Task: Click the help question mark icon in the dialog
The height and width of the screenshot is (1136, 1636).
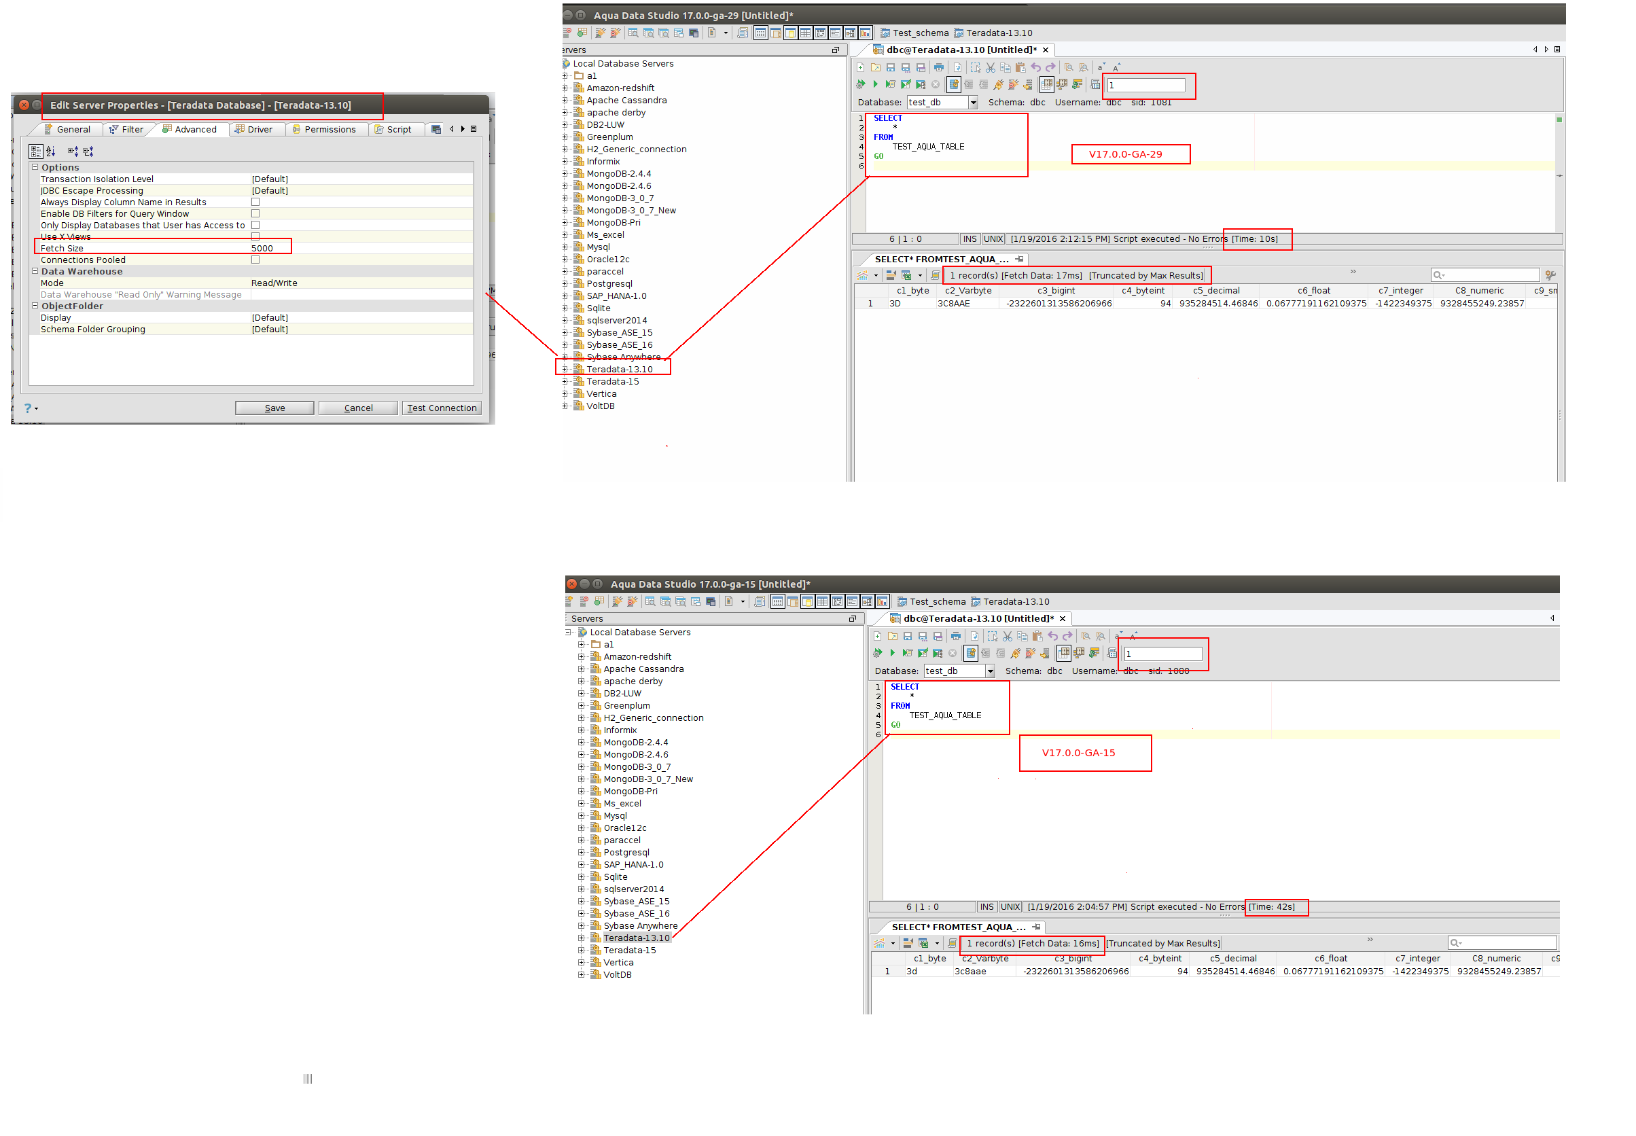Action: click(28, 408)
